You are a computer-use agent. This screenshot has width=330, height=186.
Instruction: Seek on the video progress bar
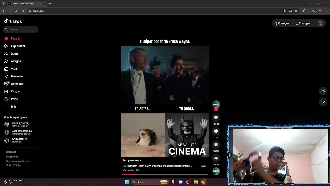tap(165, 175)
